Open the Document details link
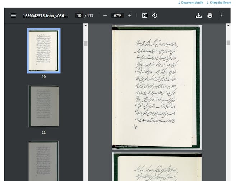This screenshot has width=240, height=181. 191,3
